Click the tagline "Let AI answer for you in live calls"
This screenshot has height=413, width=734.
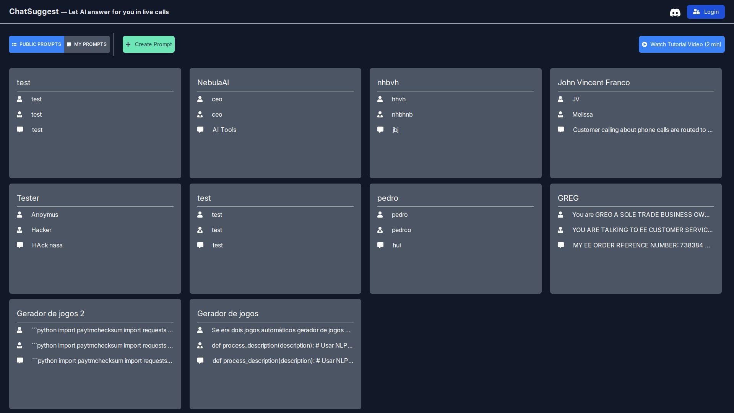pyautogui.click(x=119, y=12)
